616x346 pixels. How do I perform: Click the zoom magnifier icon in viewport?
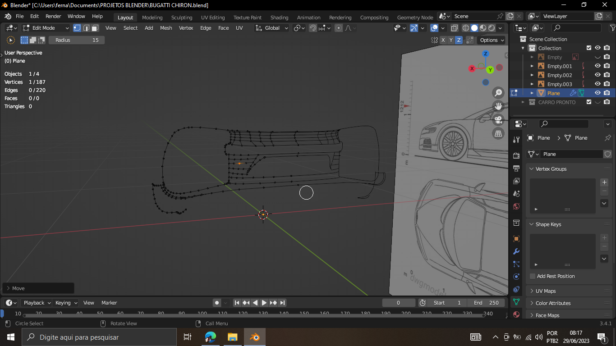[x=498, y=93]
